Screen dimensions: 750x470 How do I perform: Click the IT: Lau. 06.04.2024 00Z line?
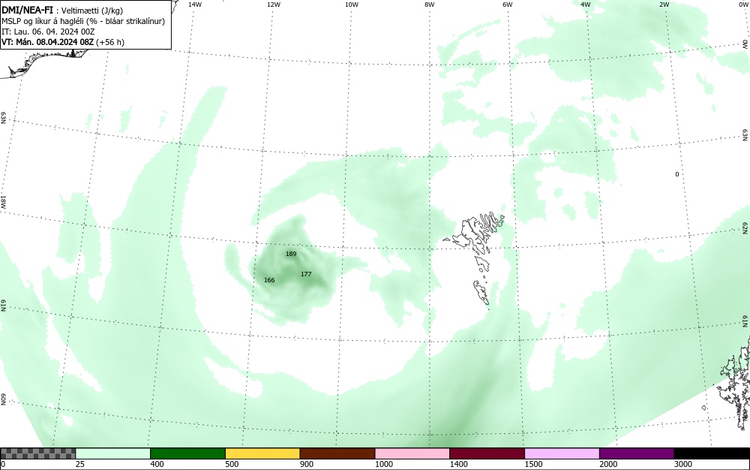pyautogui.click(x=48, y=32)
